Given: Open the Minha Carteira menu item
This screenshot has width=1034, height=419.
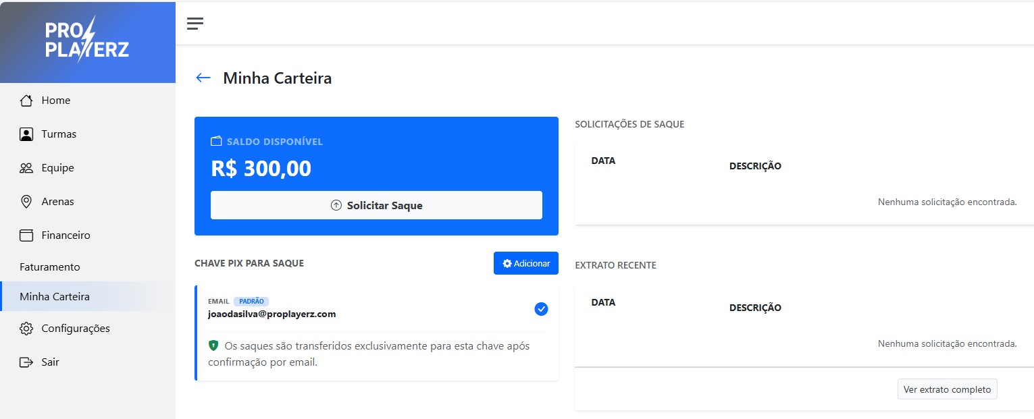Looking at the screenshot, I should [x=55, y=297].
